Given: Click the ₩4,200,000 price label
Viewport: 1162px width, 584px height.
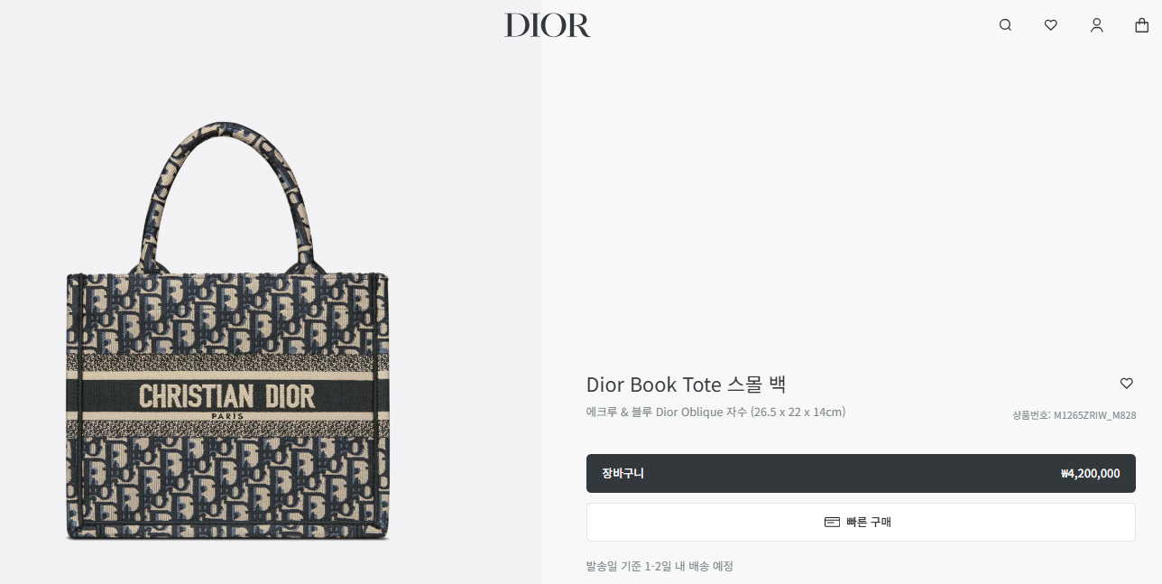Looking at the screenshot, I should pos(1090,473).
